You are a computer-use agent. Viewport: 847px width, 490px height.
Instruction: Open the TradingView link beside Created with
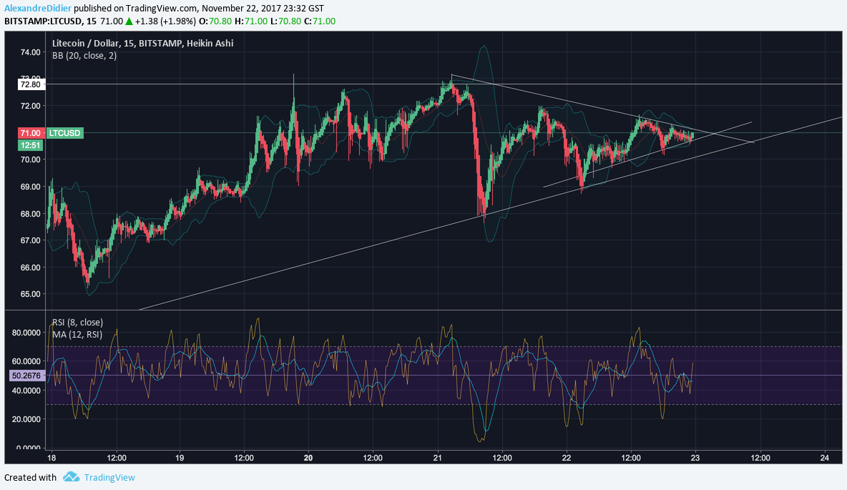[x=109, y=478]
